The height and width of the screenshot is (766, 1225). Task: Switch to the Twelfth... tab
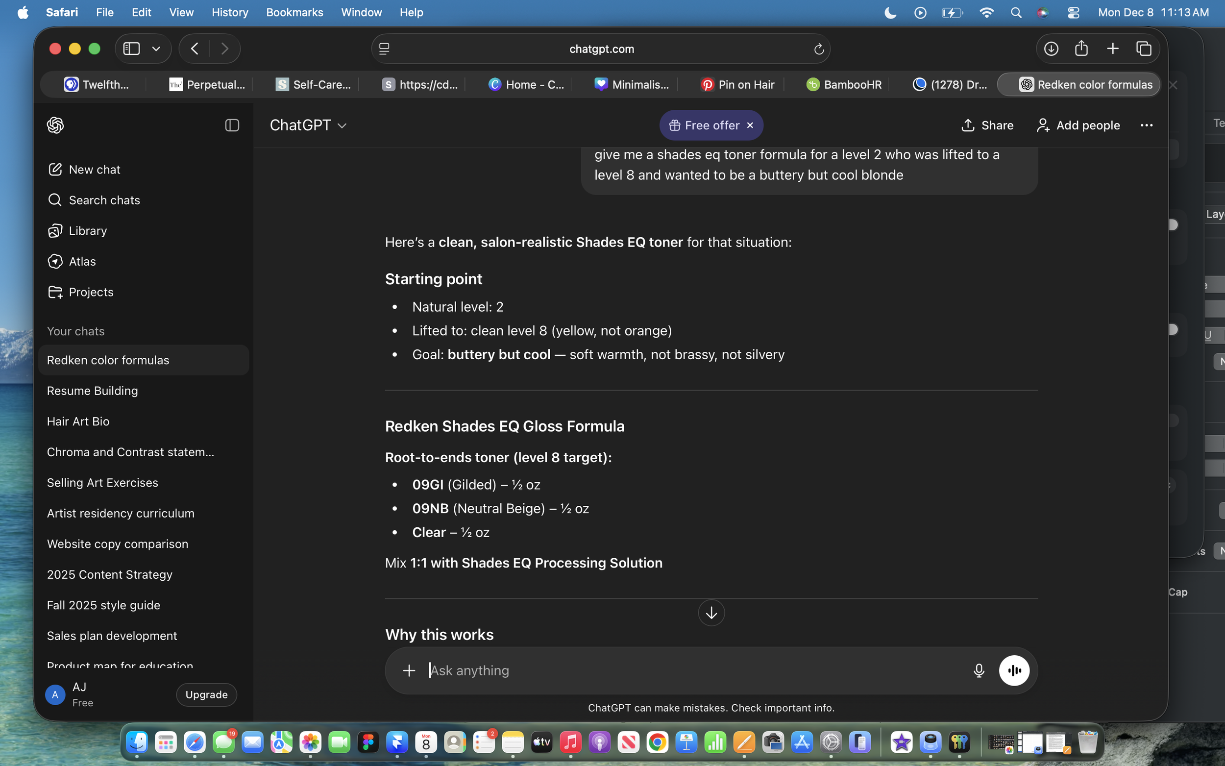coord(96,85)
